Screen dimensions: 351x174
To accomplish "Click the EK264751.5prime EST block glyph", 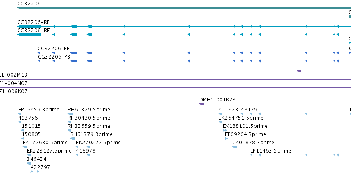I will 220,122.
